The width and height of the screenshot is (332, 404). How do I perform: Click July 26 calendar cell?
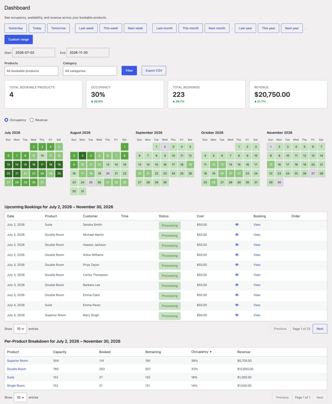pos(59,174)
